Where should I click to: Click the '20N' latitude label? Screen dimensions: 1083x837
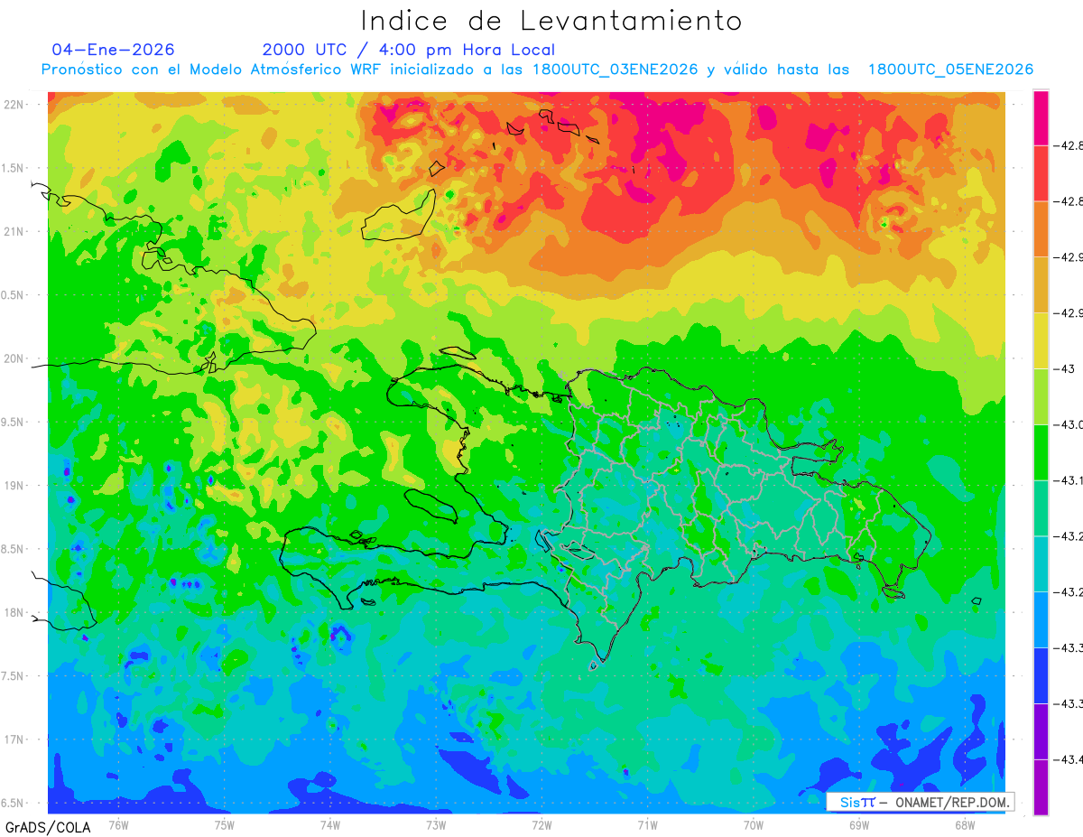click(x=14, y=358)
